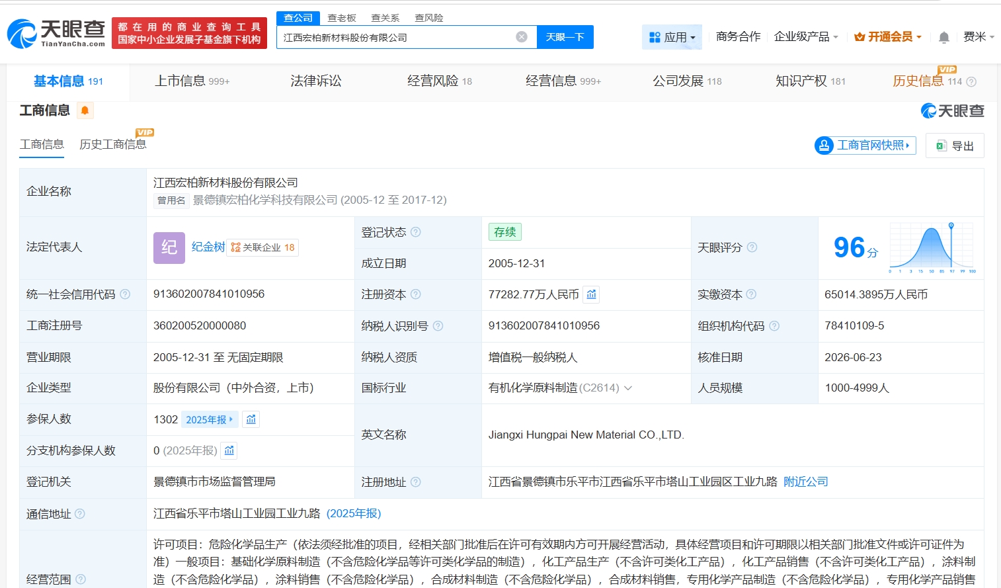Click the 应用 grid icon button

point(672,37)
